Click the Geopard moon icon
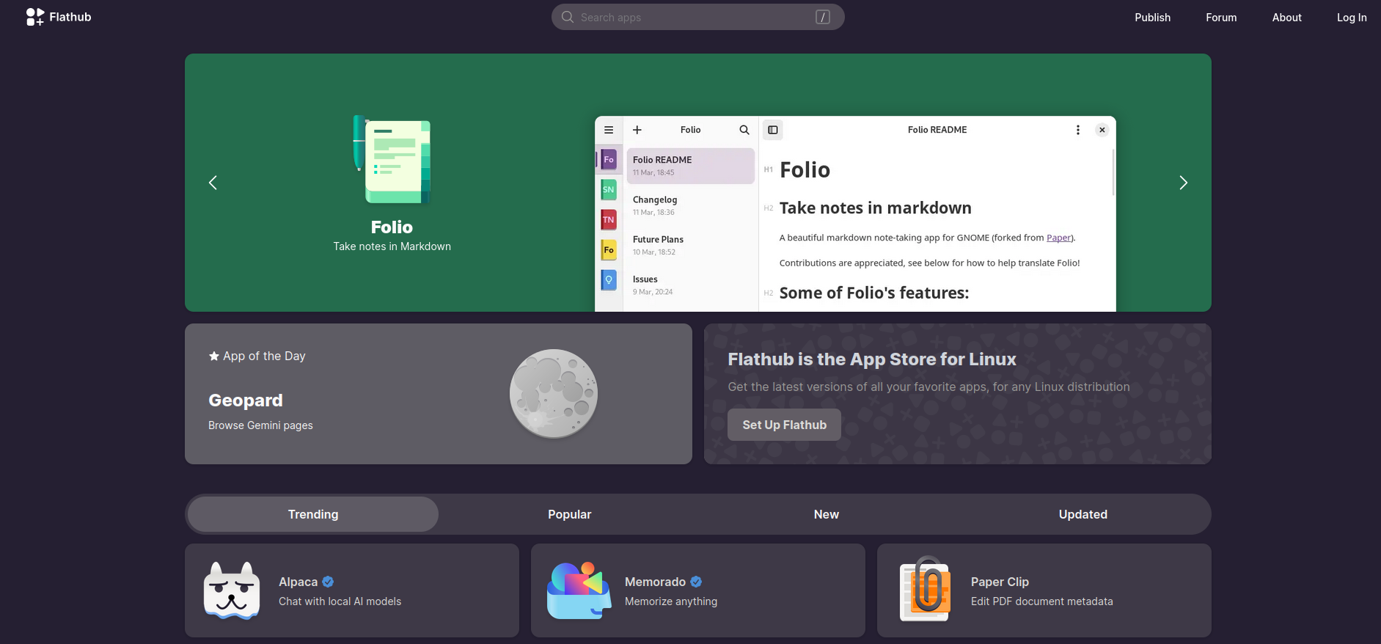This screenshot has width=1381, height=644. 554,394
